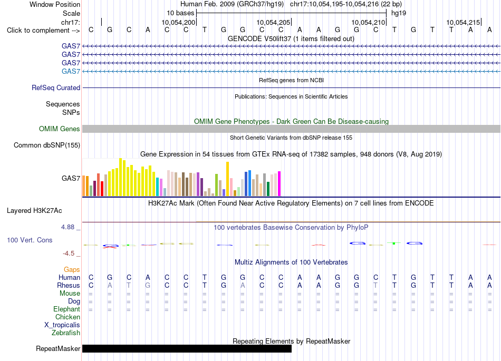Click 'H3K27Ac Mark' ENCODE track title
Screen dimensions: 501x361
tap(291, 203)
